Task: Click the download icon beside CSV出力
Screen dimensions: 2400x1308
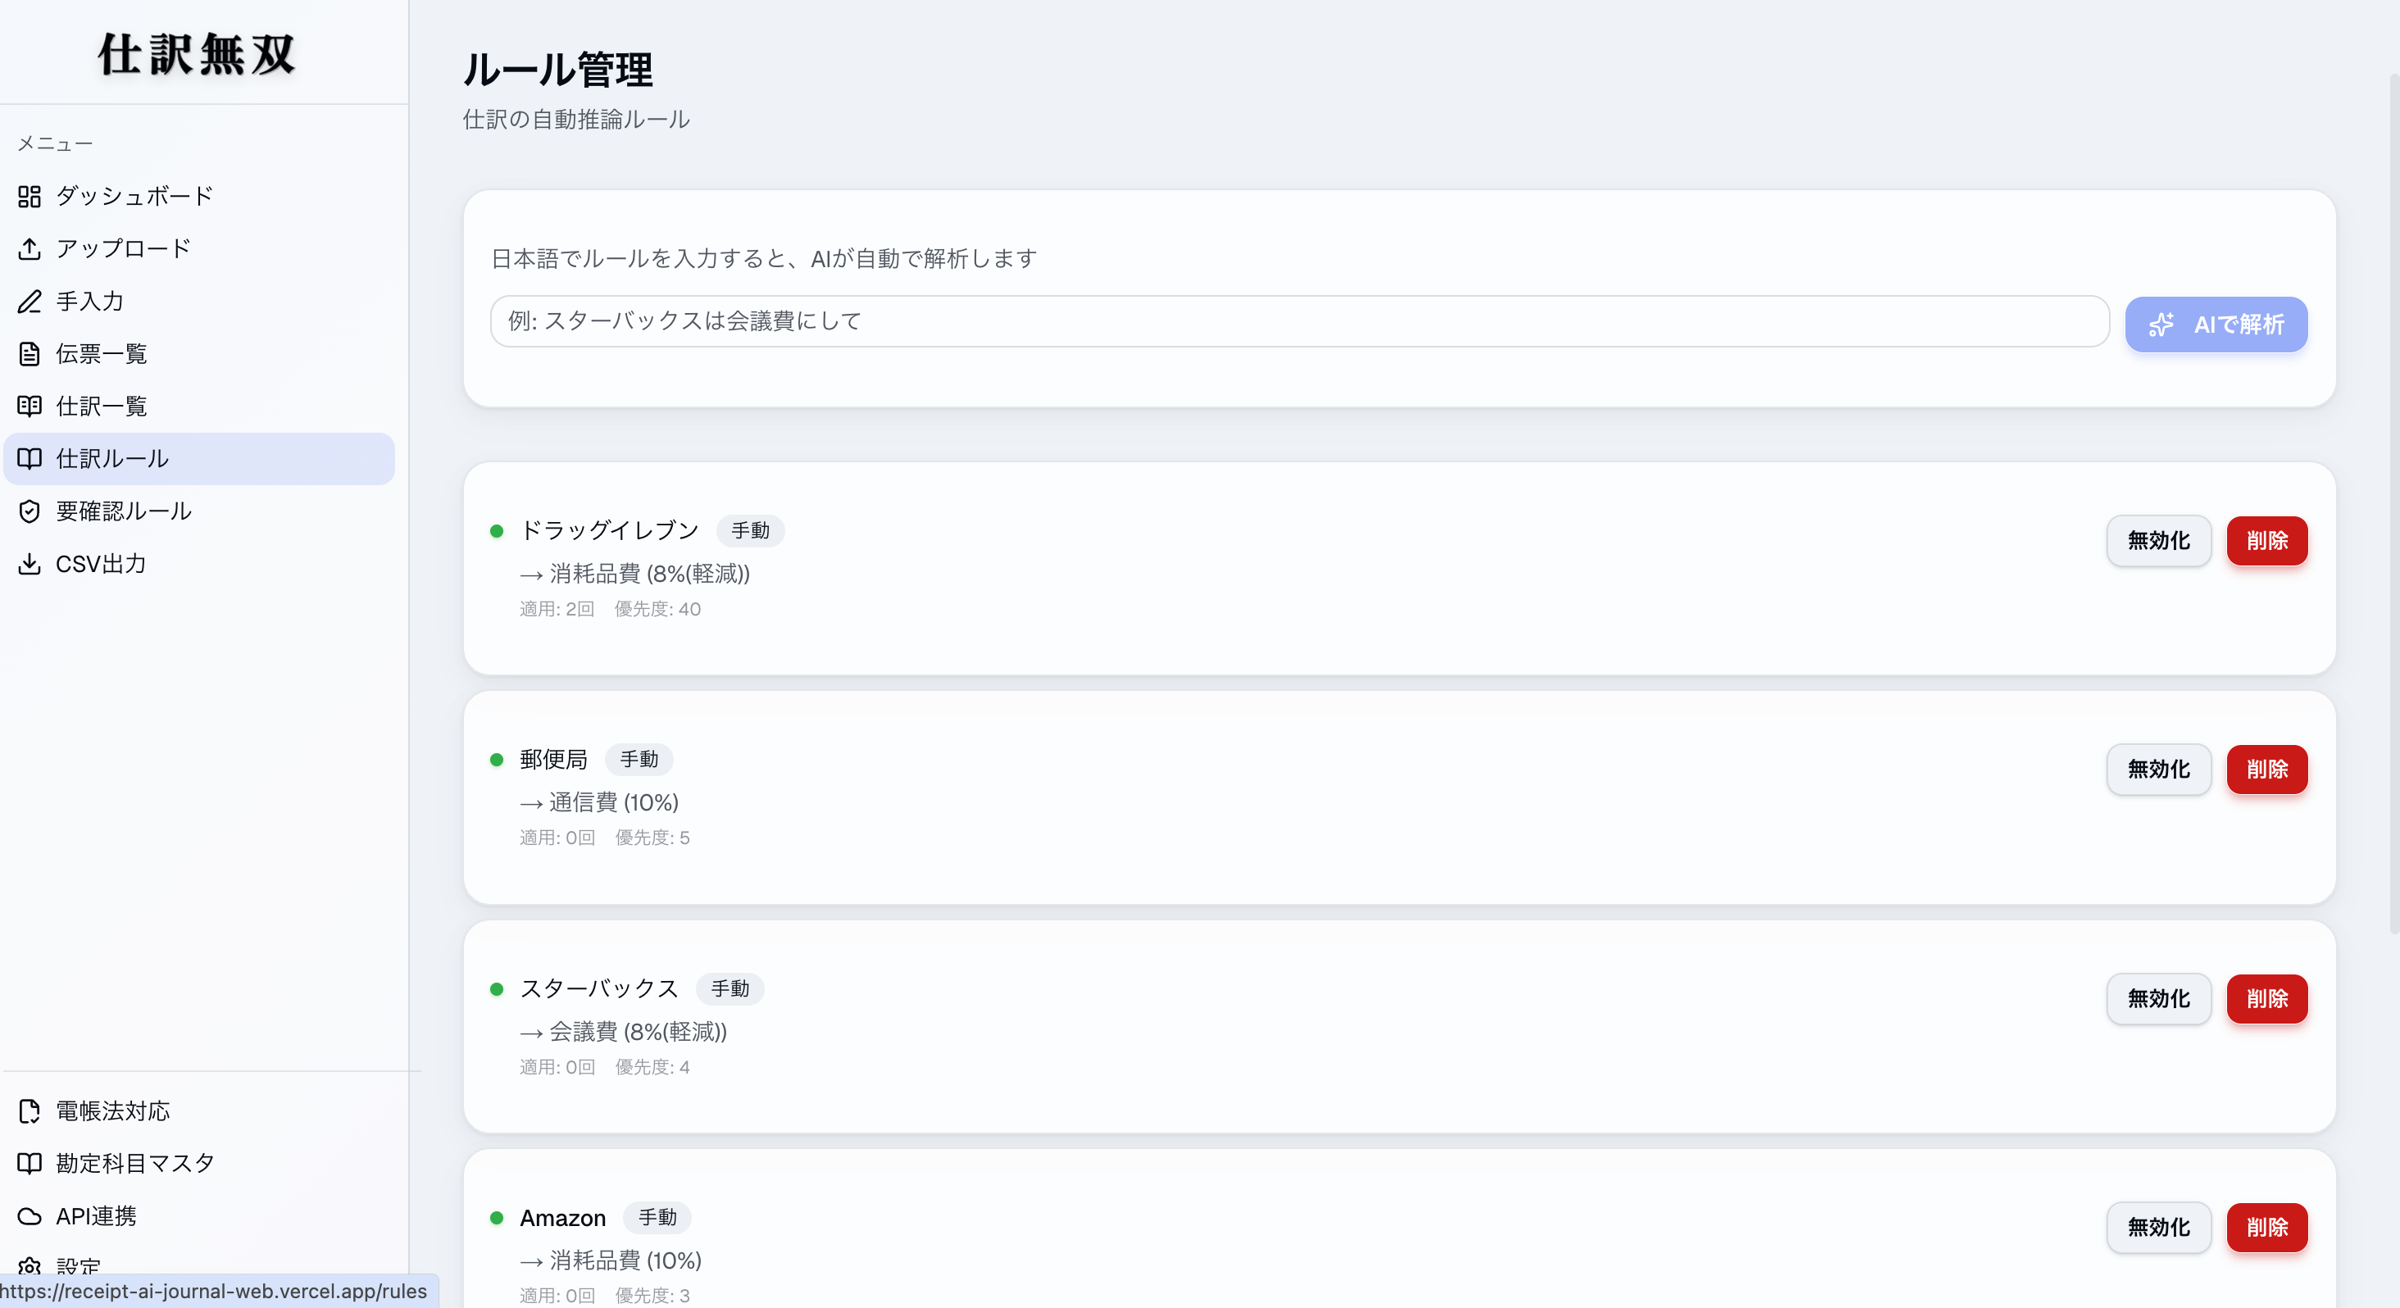Action: coord(29,564)
